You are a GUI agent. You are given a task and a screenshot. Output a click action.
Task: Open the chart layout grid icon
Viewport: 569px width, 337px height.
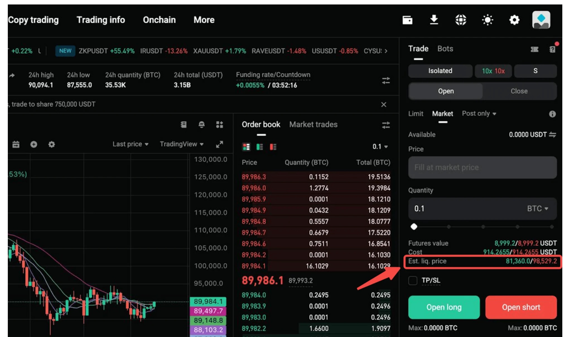pyautogui.click(x=220, y=124)
